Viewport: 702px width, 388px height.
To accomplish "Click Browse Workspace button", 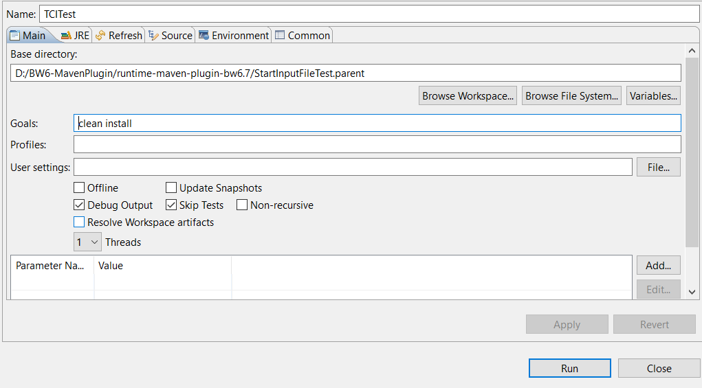I will [468, 96].
